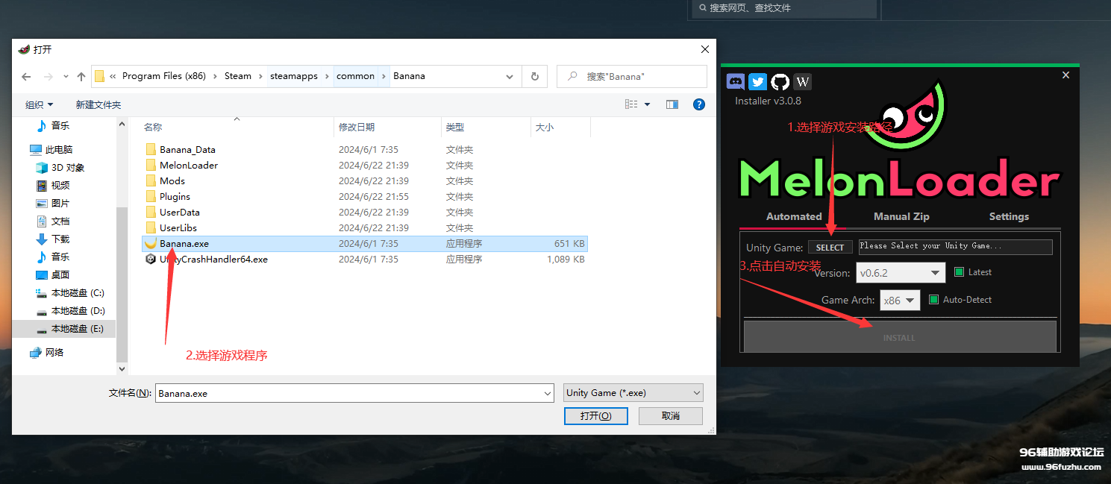Select the Mods folder row
This screenshot has height=484, width=1111.
pos(364,181)
